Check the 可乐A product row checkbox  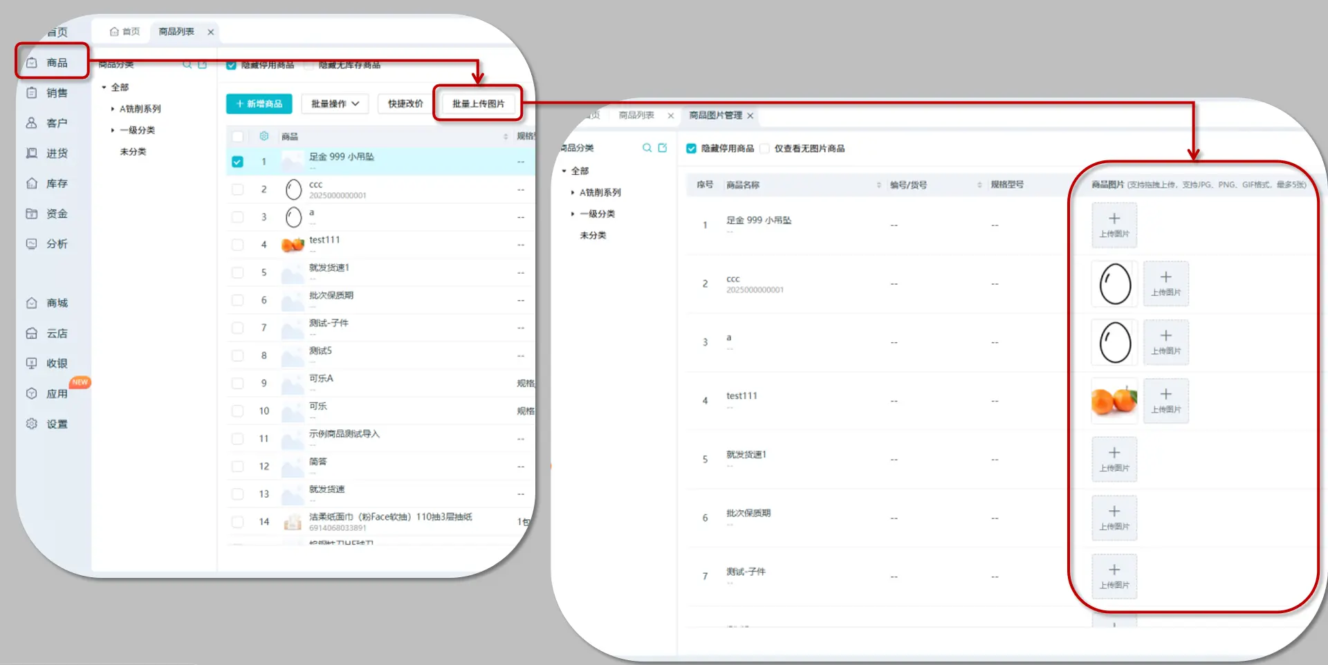click(237, 383)
